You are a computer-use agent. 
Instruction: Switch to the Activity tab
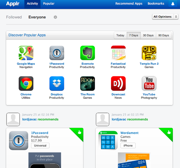pyautogui.click(x=32, y=4)
